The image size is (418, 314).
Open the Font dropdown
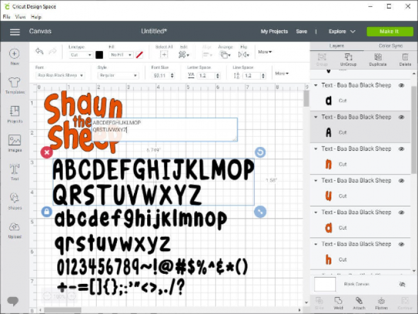60,75
